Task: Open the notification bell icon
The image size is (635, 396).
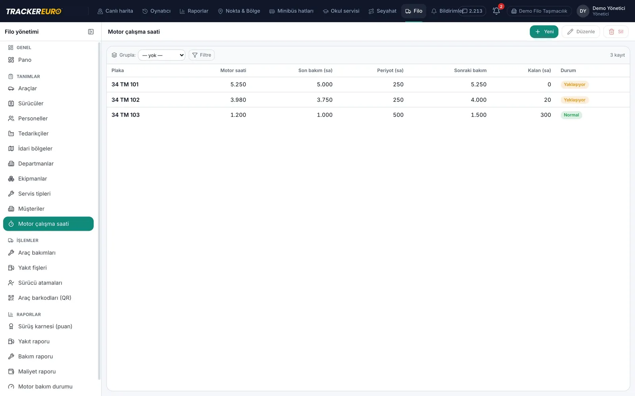Action: pos(496,11)
